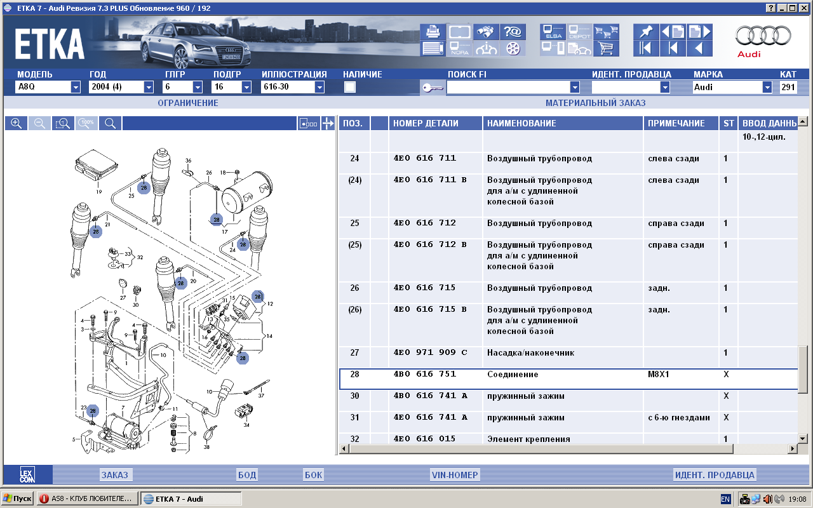Reset illustration zoom to 100%

point(86,123)
